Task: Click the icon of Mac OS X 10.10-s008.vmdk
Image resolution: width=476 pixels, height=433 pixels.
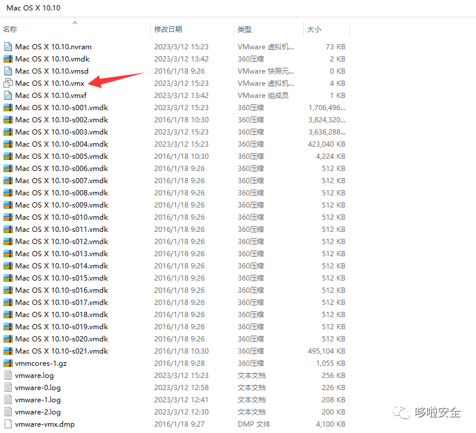Action: click(8, 192)
